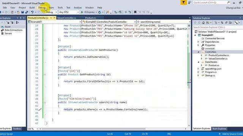The image size is (243, 136).
Task: Click the increase indent toolbar icon
Action: coord(120,12)
